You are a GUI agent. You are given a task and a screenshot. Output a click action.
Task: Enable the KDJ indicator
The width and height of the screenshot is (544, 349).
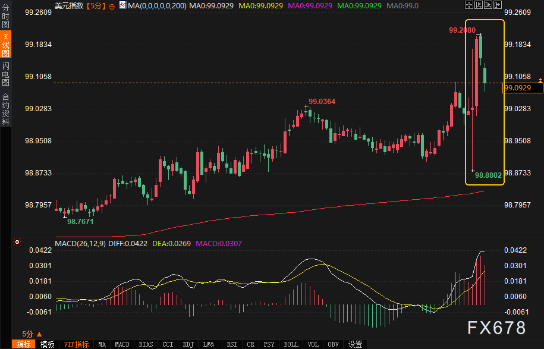pos(188,344)
